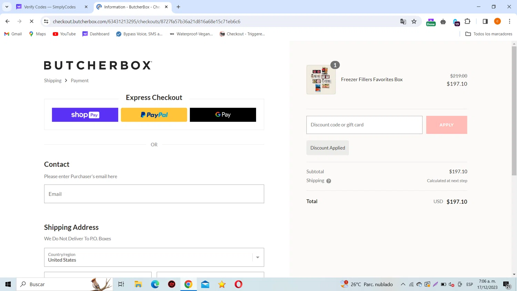This screenshot has height=291, width=517.
Task: Open a new browser tab
Action: 178,7
